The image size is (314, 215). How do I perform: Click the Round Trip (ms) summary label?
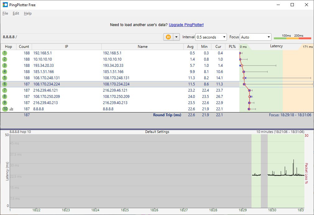[167, 115]
